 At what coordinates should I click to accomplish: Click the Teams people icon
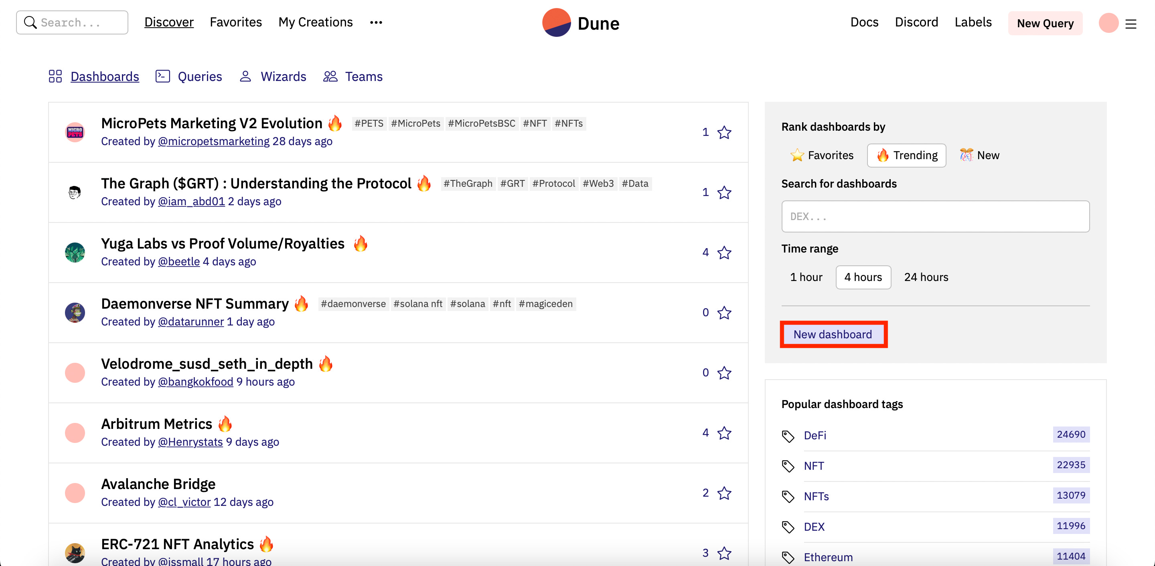pyautogui.click(x=330, y=76)
